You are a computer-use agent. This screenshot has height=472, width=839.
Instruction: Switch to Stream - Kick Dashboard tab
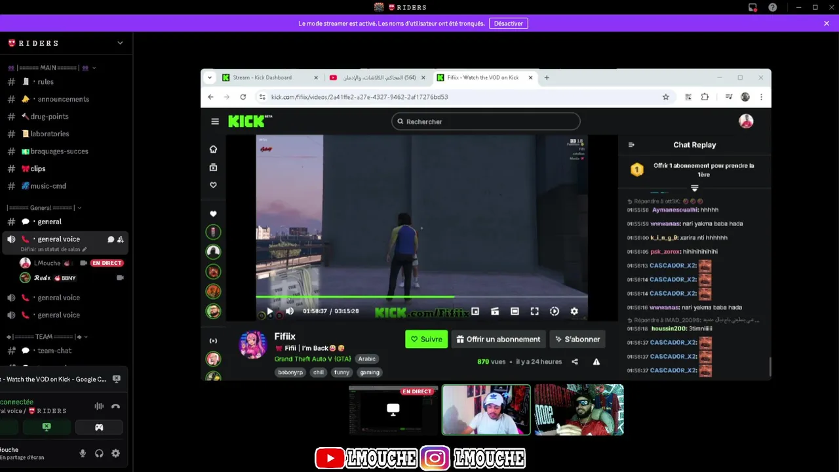point(271,77)
